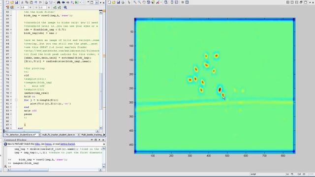This screenshot has width=315, height=177.
Task: Go back with the blue left arrow
Action: tap(63, 2)
